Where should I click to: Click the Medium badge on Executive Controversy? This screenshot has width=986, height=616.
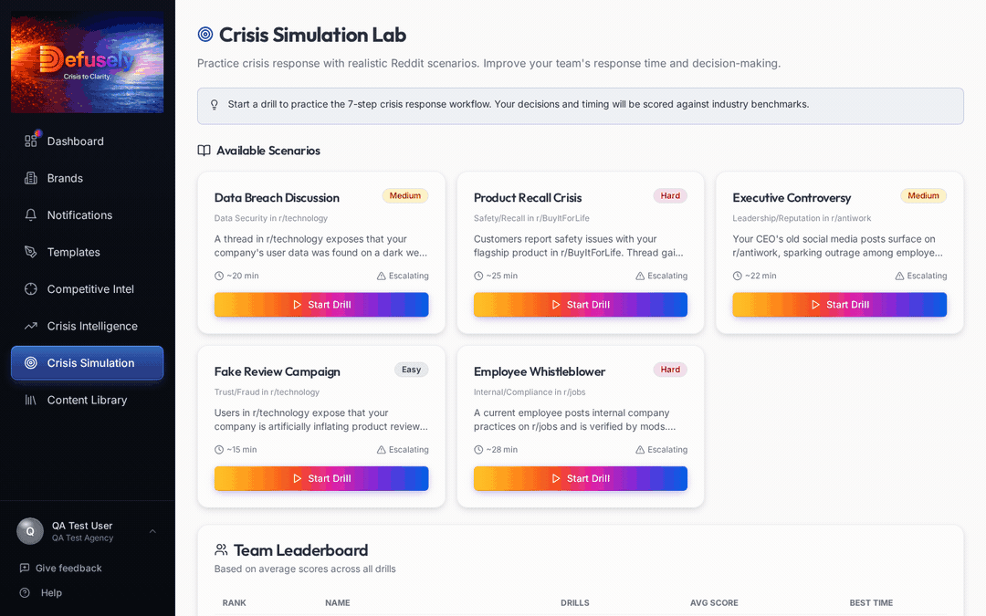[923, 195]
